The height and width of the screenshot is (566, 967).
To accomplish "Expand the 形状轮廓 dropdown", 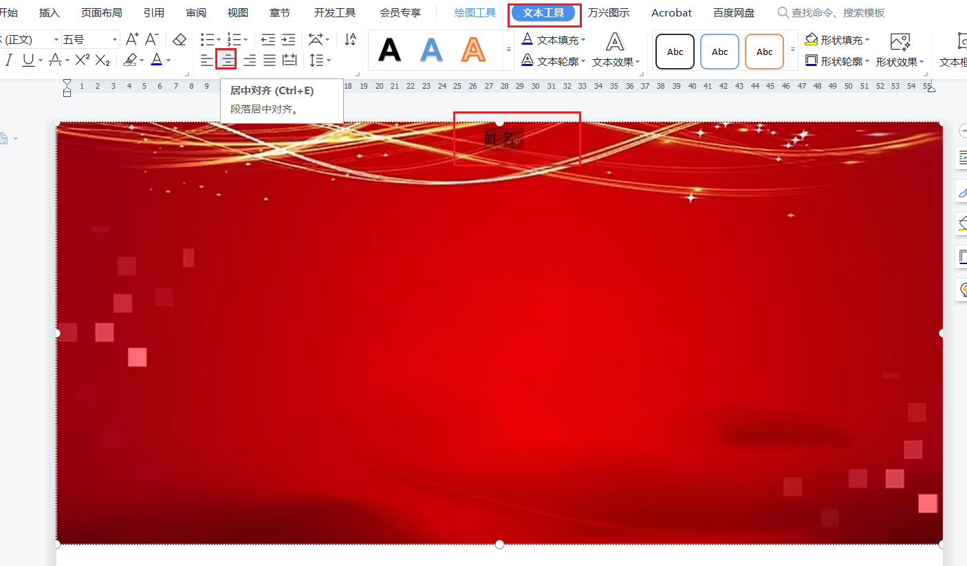I will pyautogui.click(x=867, y=61).
